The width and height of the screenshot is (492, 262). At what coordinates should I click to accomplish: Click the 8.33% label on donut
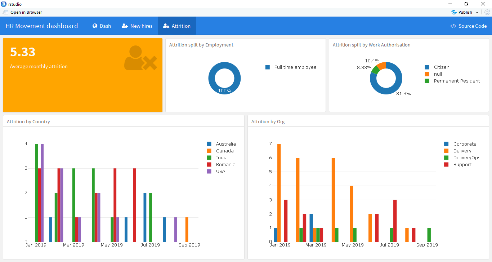(364, 68)
